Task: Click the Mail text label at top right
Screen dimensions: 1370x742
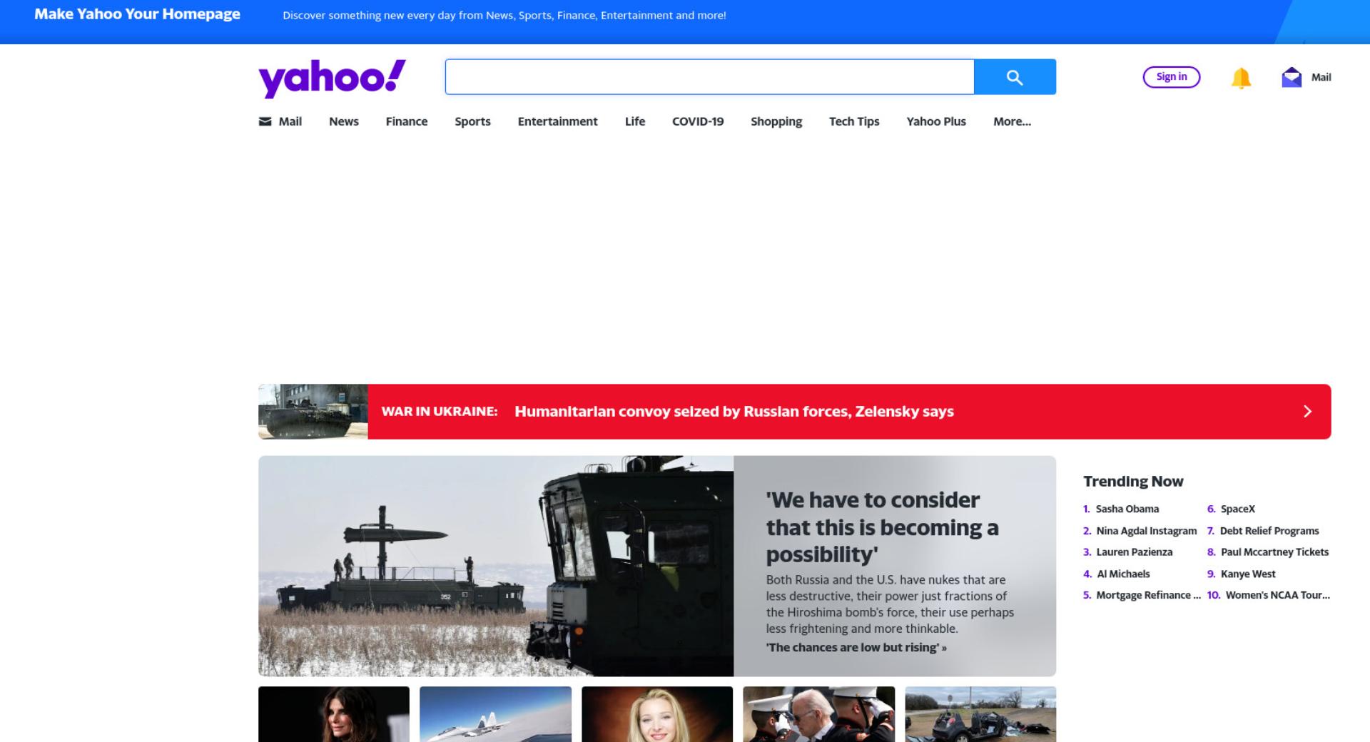Action: click(1321, 77)
